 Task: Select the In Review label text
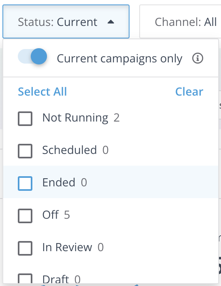(67, 248)
